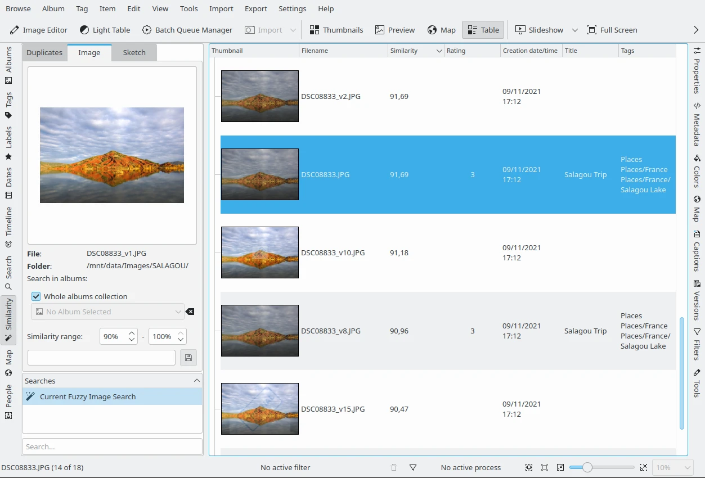The image size is (705, 478).
Task: Open the Light Table
Action: point(105,30)
